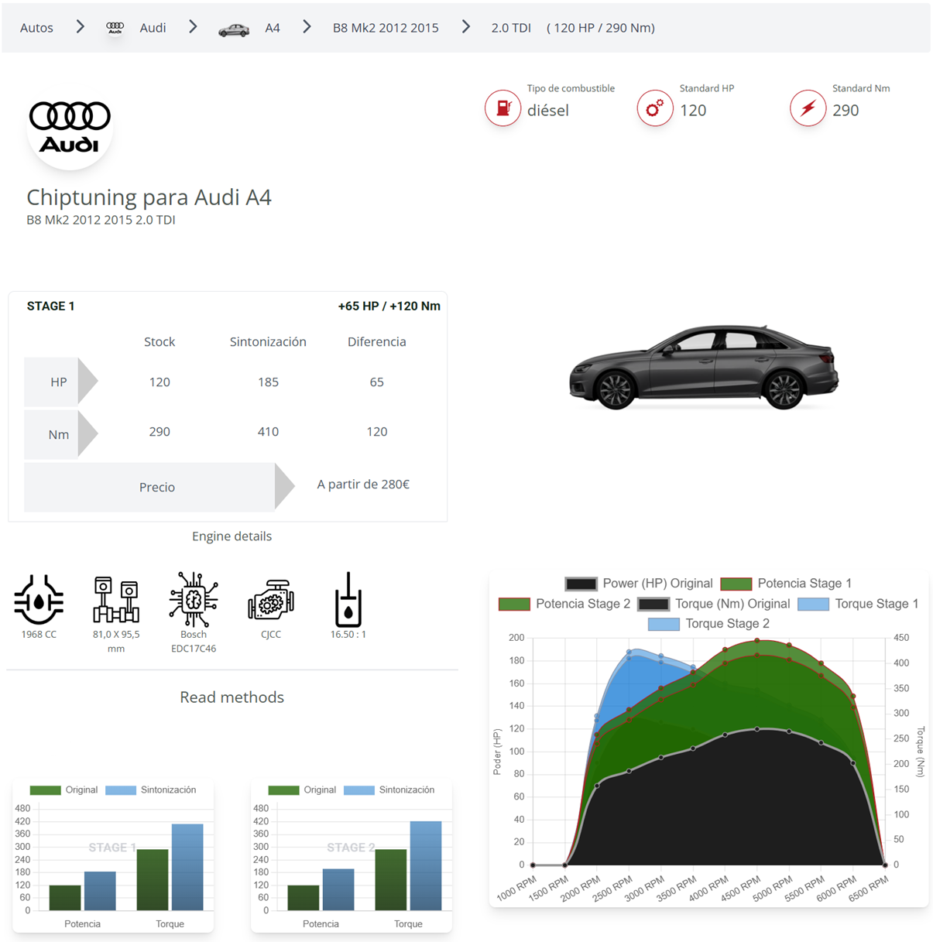The height and width of the screenshot is (942, 933).
Task: Toggle Sintonización legend in STAGE 2 bar chart
Action: click(359, 790)
